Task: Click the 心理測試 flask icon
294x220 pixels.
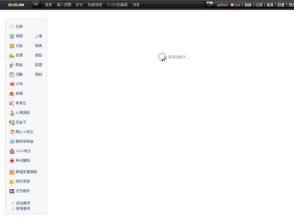Action: tap(12, 113)
